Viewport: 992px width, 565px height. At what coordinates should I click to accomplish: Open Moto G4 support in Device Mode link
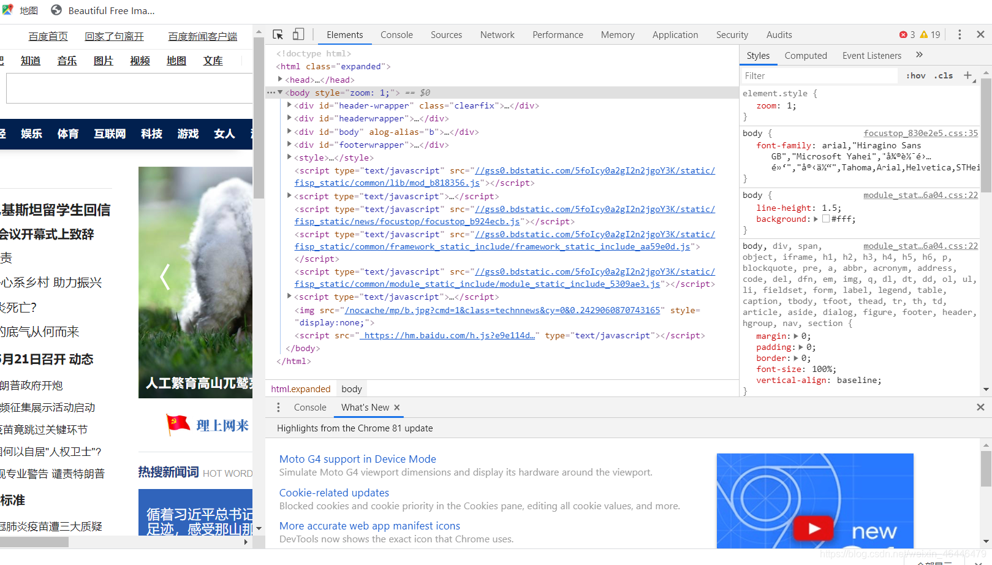pyautogui.click(x=358, y=459)
